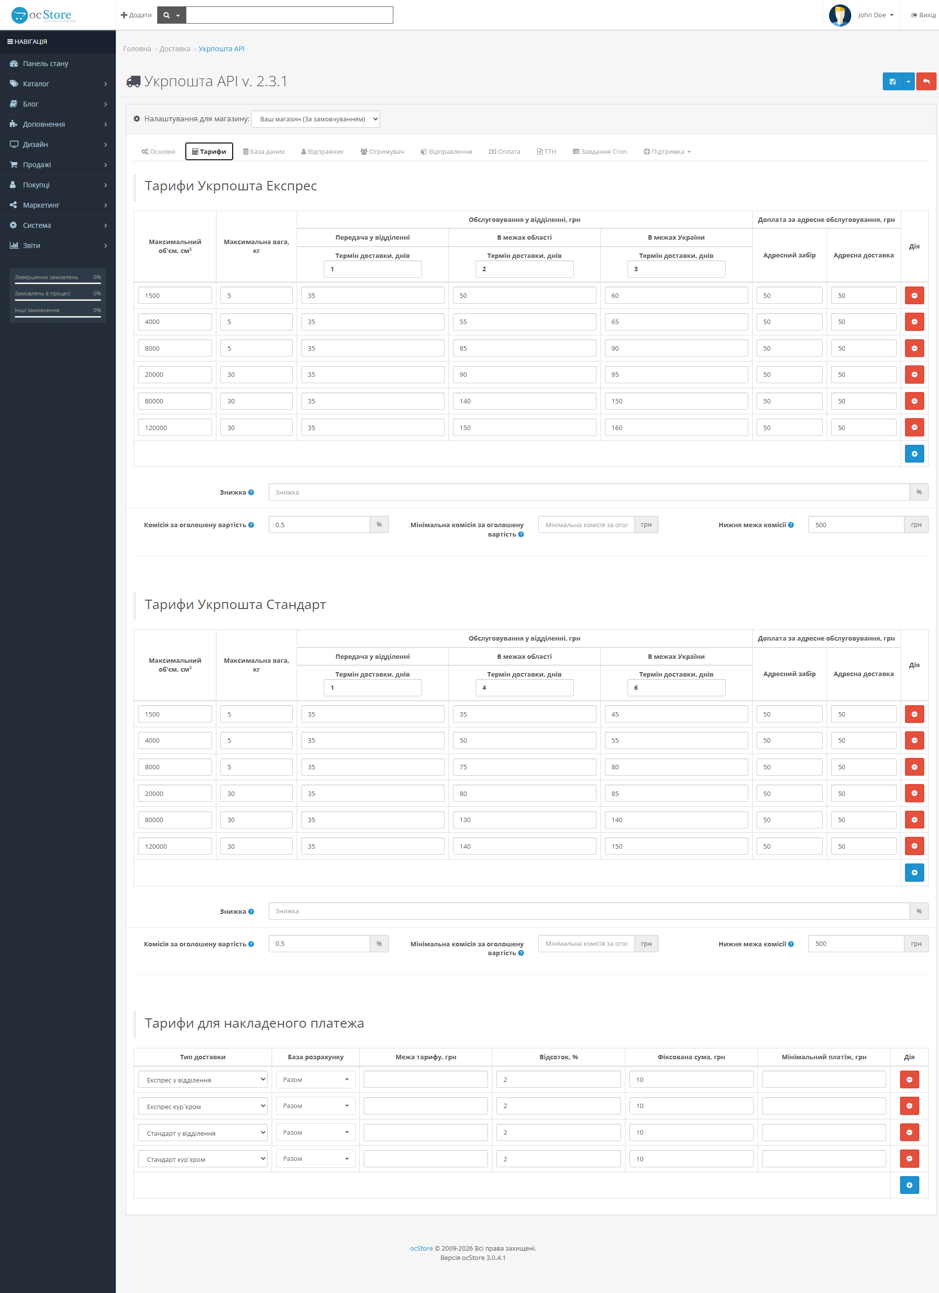Screen dimensions: 939x1293
Task: Switch to the 'Отримувач' tab
Action: coord(383,152)
